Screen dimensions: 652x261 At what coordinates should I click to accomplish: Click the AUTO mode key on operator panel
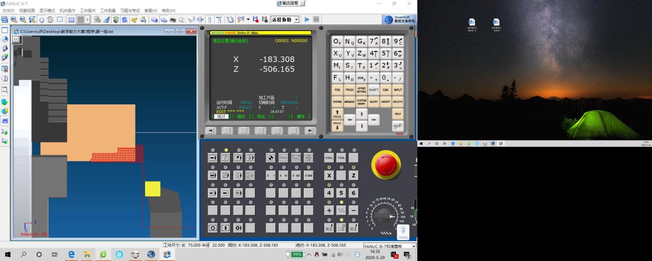click(213, 158)
